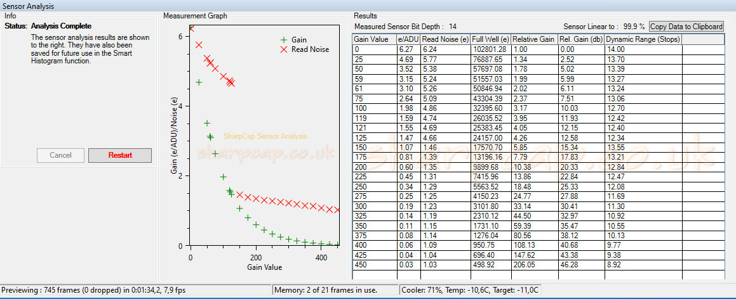Viewport: 736px width, 299px height.
Task: Select full well cell 498.92
Action: pos(490,265)
